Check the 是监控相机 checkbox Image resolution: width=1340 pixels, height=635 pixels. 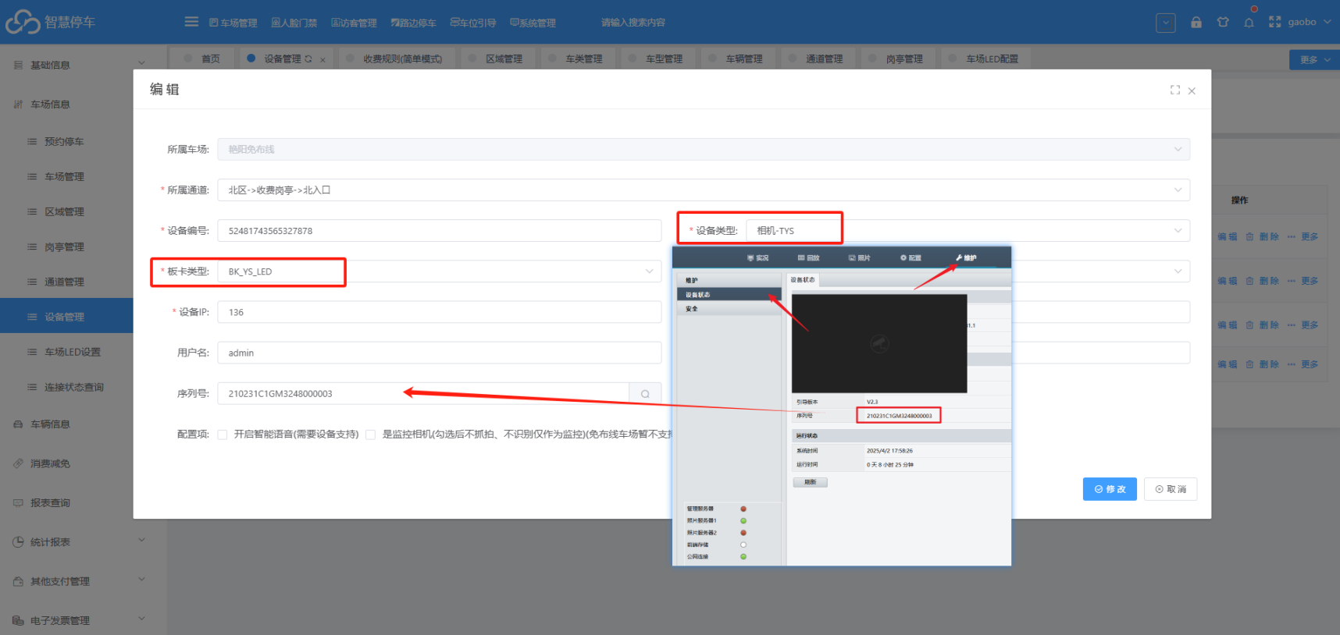(370, 435)
